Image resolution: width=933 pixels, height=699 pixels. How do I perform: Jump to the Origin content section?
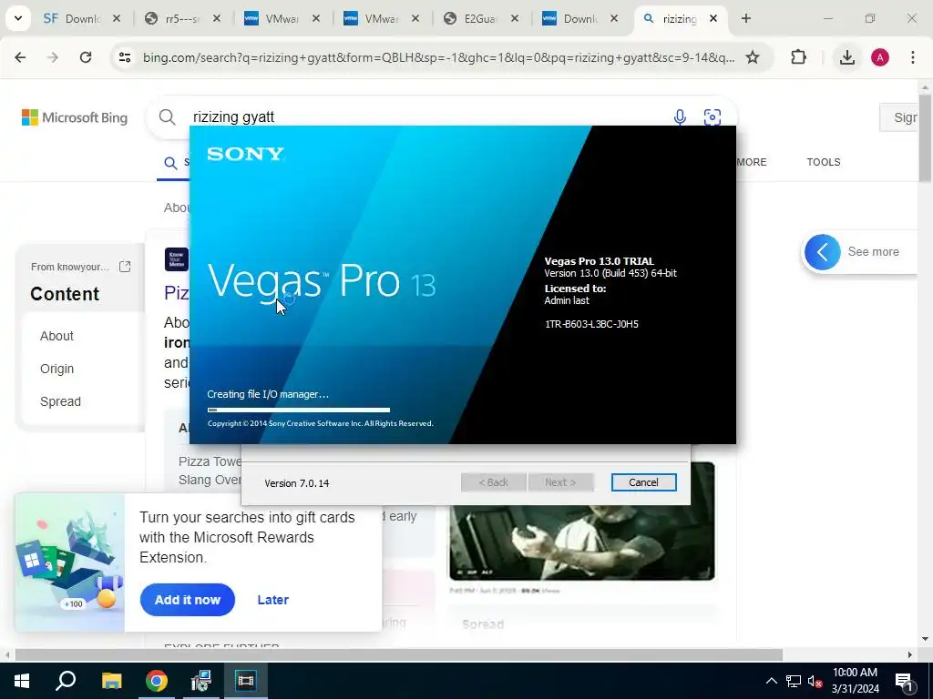coord(56,369)
